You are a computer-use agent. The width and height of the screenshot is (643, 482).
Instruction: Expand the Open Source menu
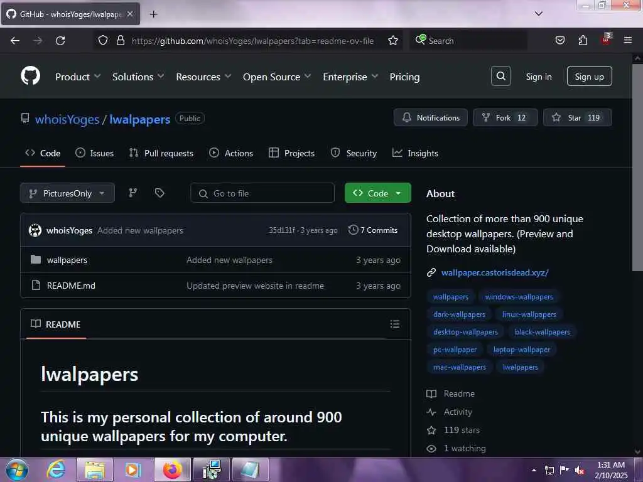coord(277,77)
